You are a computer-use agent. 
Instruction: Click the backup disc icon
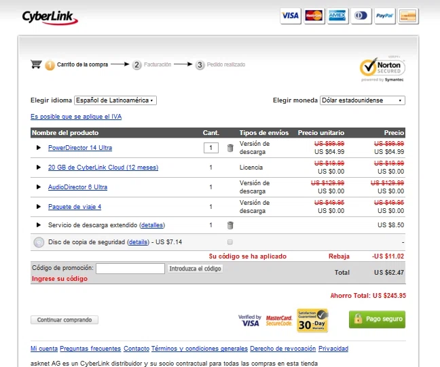coord(39,242)
